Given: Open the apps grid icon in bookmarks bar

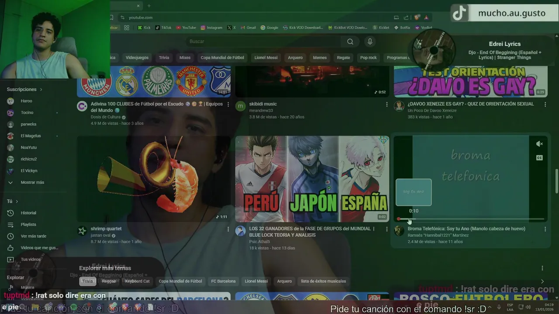Looking at the screenshot, I should click(127, 27).
